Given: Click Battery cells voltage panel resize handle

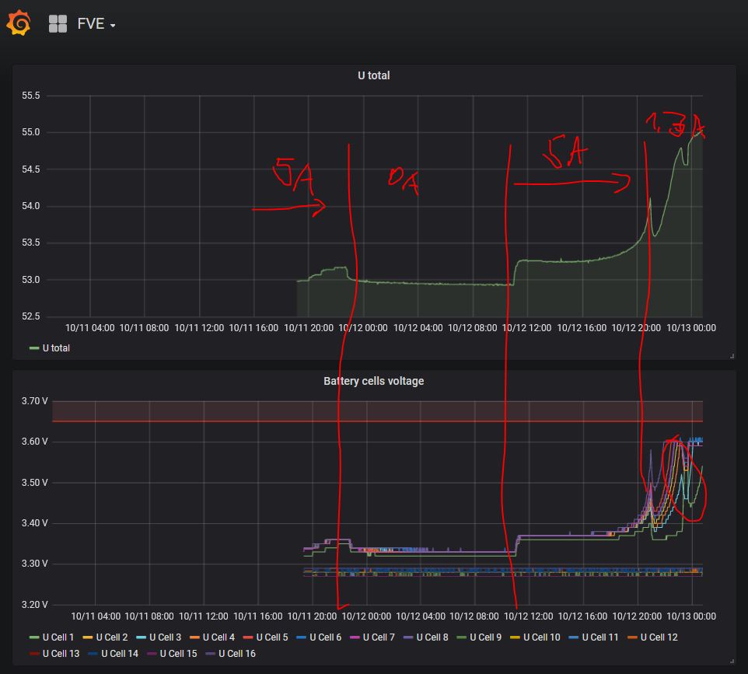Looking at the screenshot, I should (732, 662).
